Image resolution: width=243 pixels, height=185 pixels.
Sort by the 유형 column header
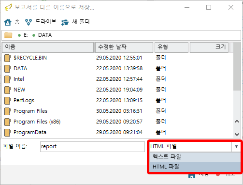click(172, 47)
